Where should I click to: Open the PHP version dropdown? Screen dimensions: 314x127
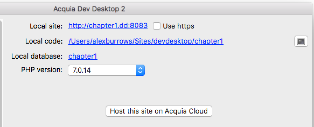coord(106,70)
